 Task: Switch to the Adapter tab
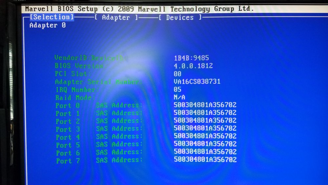116,17
